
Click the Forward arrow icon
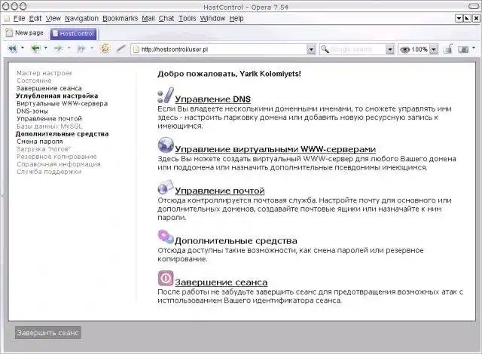[x=59, y=48]
